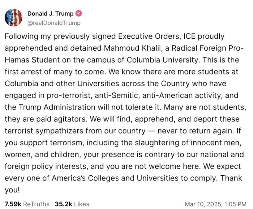Click the Donald J. Trump display name
The width and height of the screenshot is (253, 209).
coord(50,14)
